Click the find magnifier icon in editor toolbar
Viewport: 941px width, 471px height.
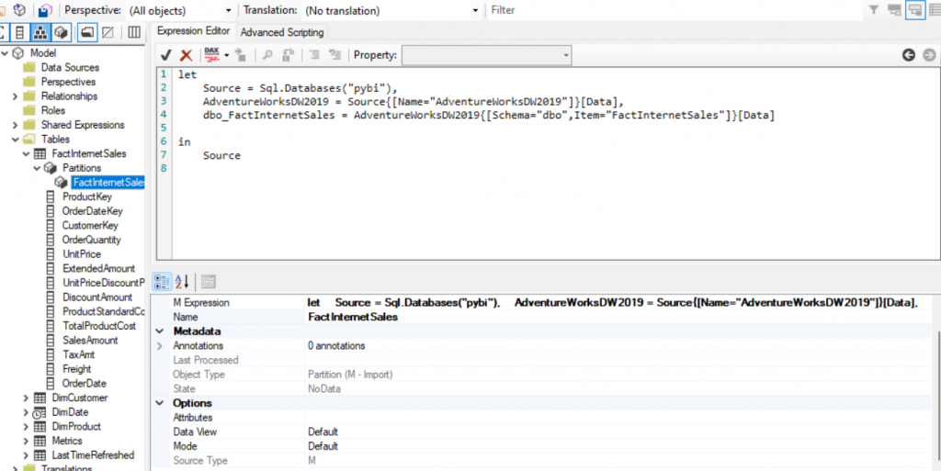(x=268, y=55)
